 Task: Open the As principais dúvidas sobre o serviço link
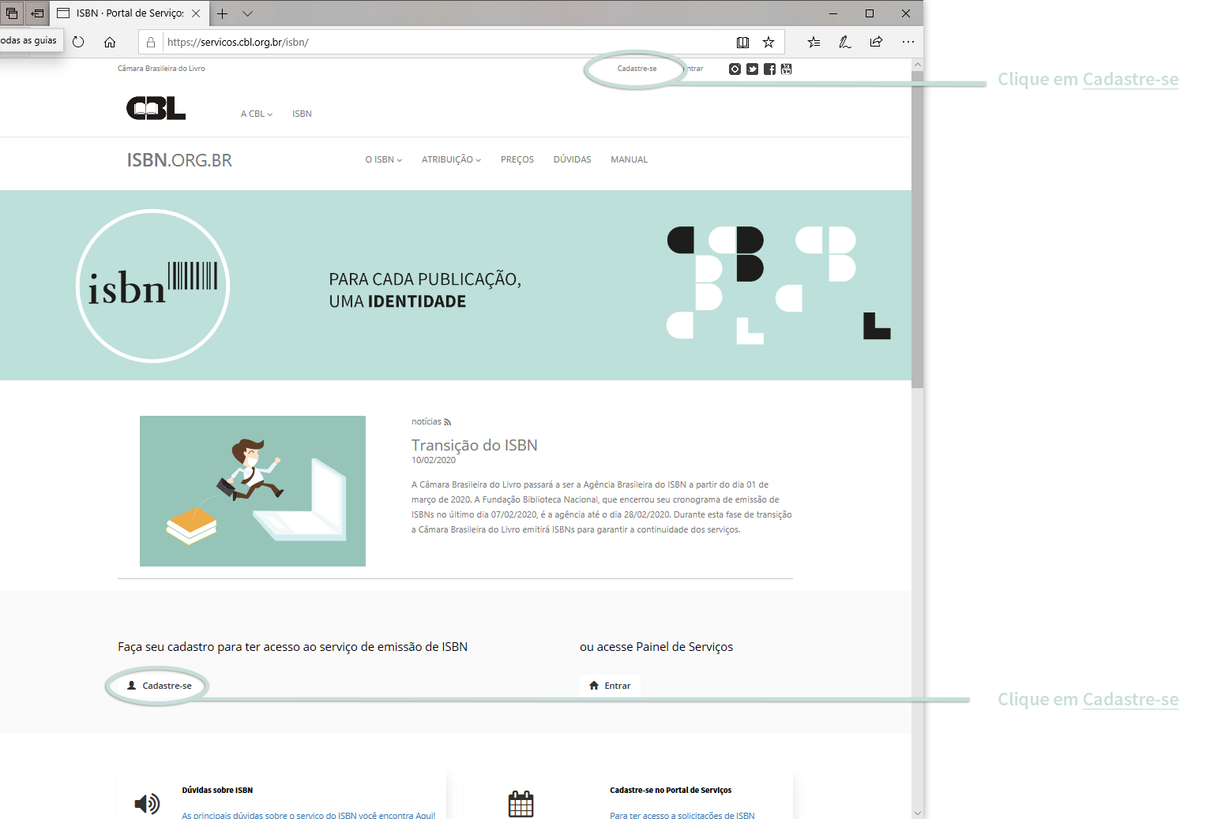(309, 815)
